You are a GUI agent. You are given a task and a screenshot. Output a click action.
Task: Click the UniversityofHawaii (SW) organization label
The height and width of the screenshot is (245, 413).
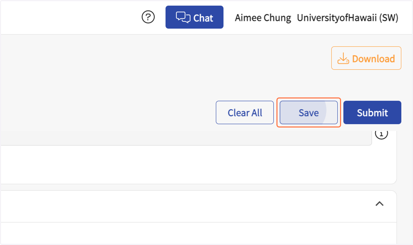[x=348, y=18]
